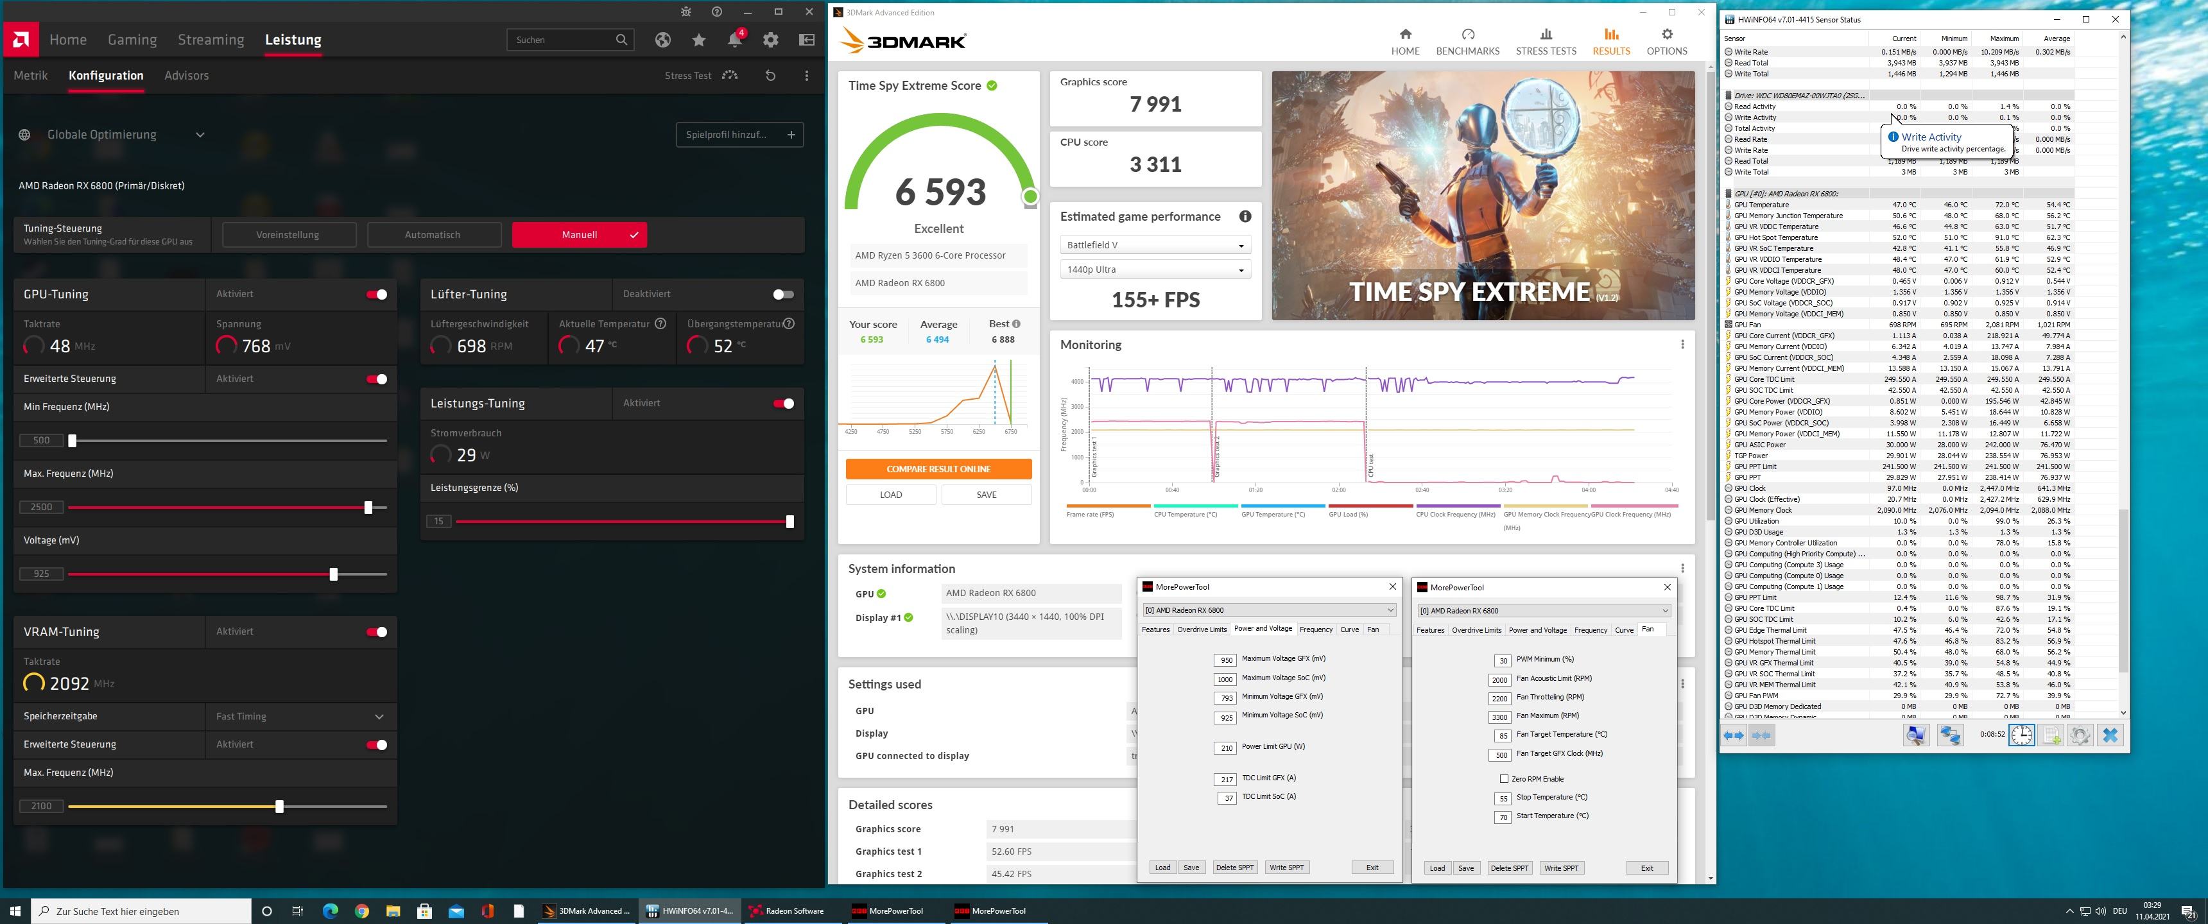Run the Stress Test gauge icon

729,76
